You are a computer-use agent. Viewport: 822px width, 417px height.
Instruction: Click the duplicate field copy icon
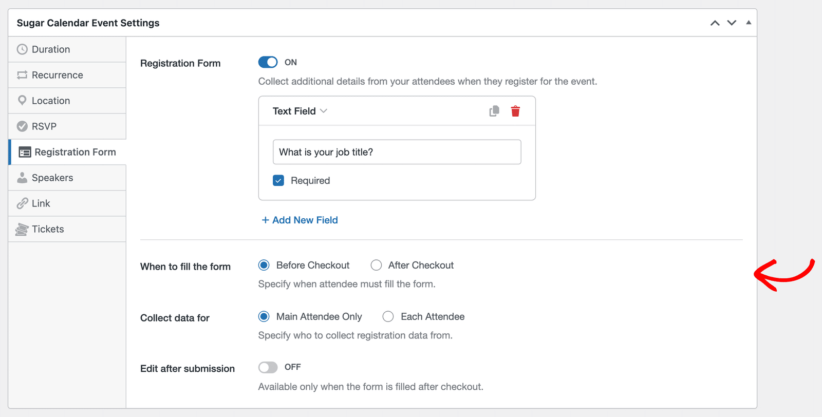click(x=494, y=111)
